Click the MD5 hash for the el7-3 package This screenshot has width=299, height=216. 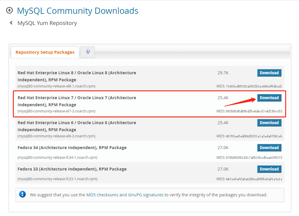(254, 111)
